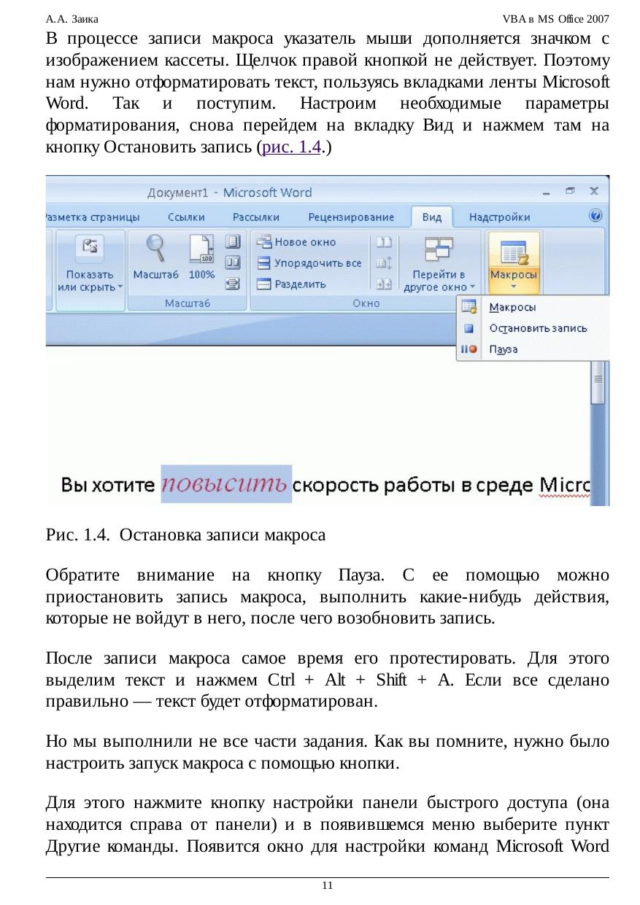Click the One Page view icon
This screenshot has height=905, width=640.
(x=233, y=241)
